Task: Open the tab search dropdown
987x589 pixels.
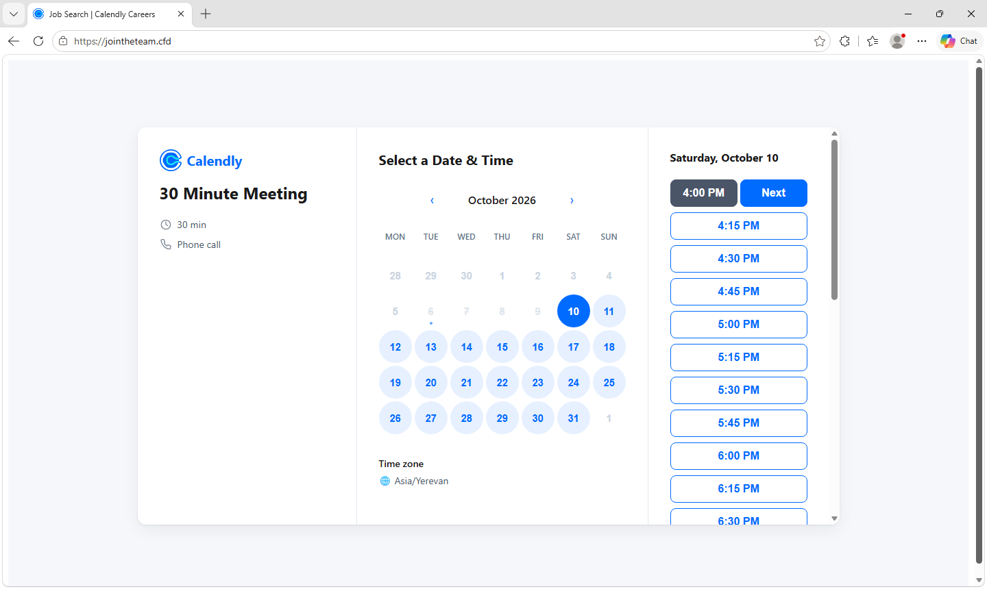Action: click(x=14, y=14)
